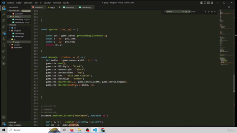Open tanque.png under imagenes folder
This screenshot has height=133, width=237.
click(x=19, y=36)
